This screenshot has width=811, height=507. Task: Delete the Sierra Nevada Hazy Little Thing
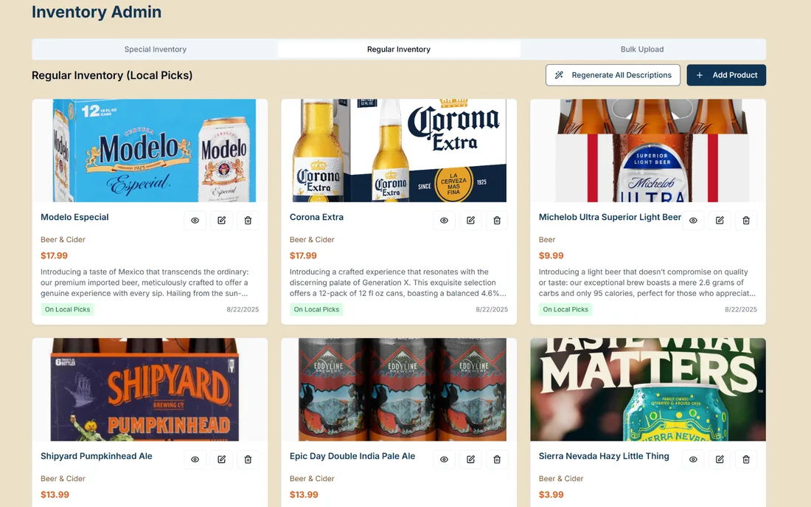tap(746, 459)
